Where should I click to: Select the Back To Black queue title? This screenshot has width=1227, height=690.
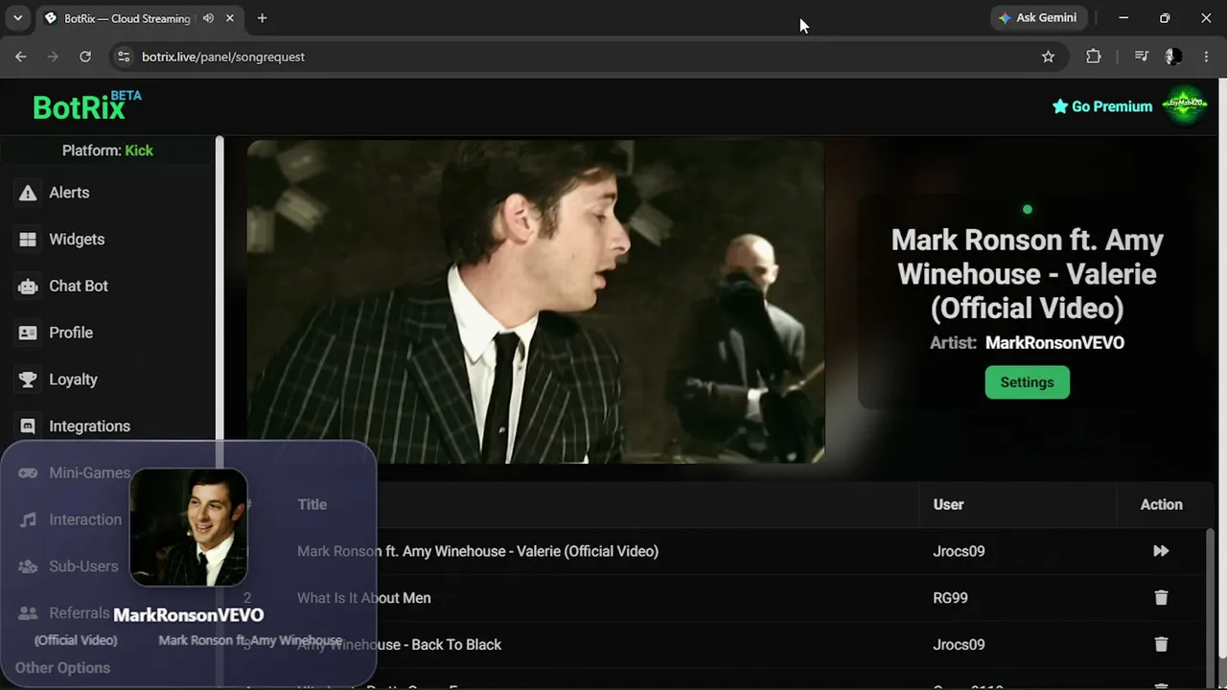(x=399, y=645)
